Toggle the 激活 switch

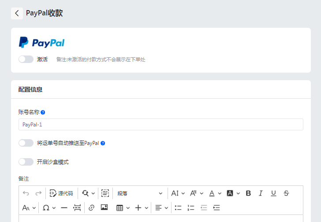click(x=26, y=59)
